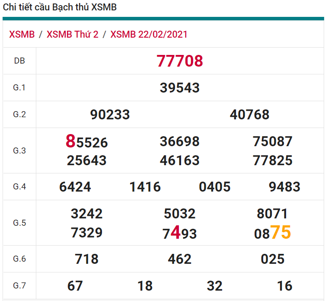
Task: Click the DB row label
Action: (x=19, y=61)
